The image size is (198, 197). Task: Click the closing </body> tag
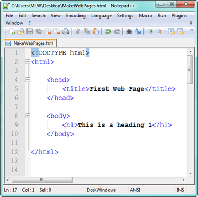(60, 134)
